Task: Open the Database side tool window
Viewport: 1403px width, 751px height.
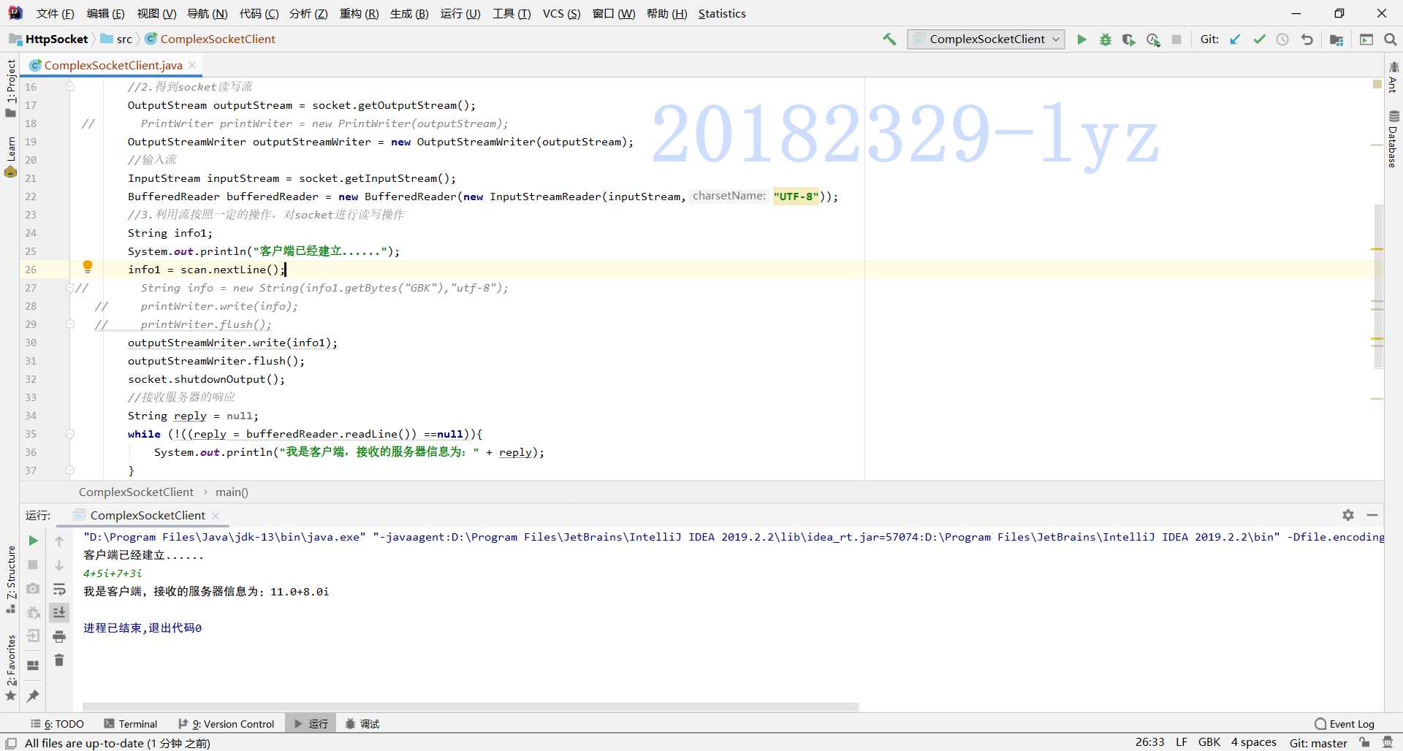Action: tap(1393, 139)
